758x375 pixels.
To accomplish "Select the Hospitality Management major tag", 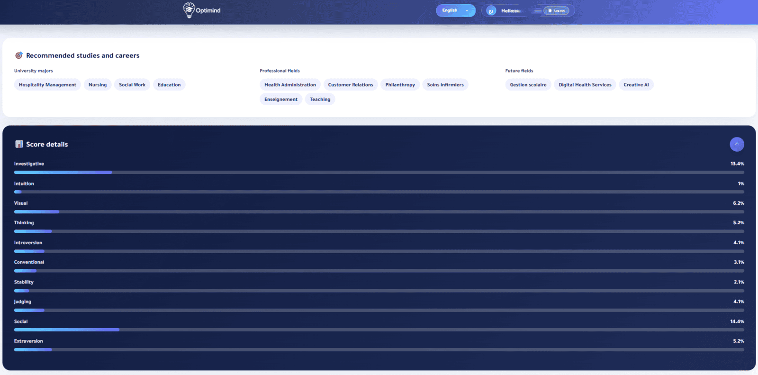I will point(47,85).
